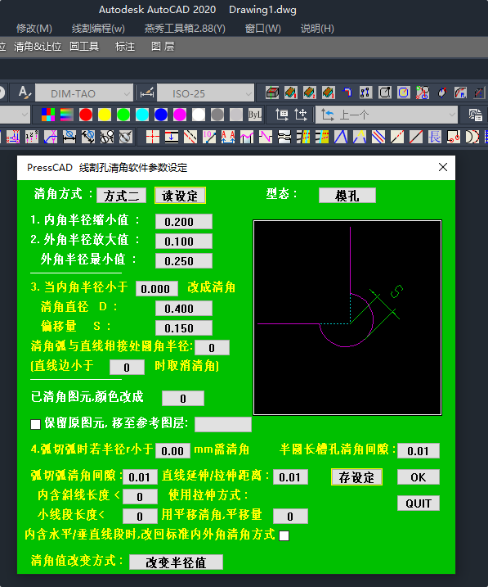Click the blue circle in square icon

404,93
